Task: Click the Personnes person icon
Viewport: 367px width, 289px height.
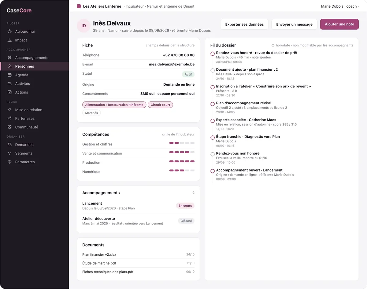Action: point(9,66)
